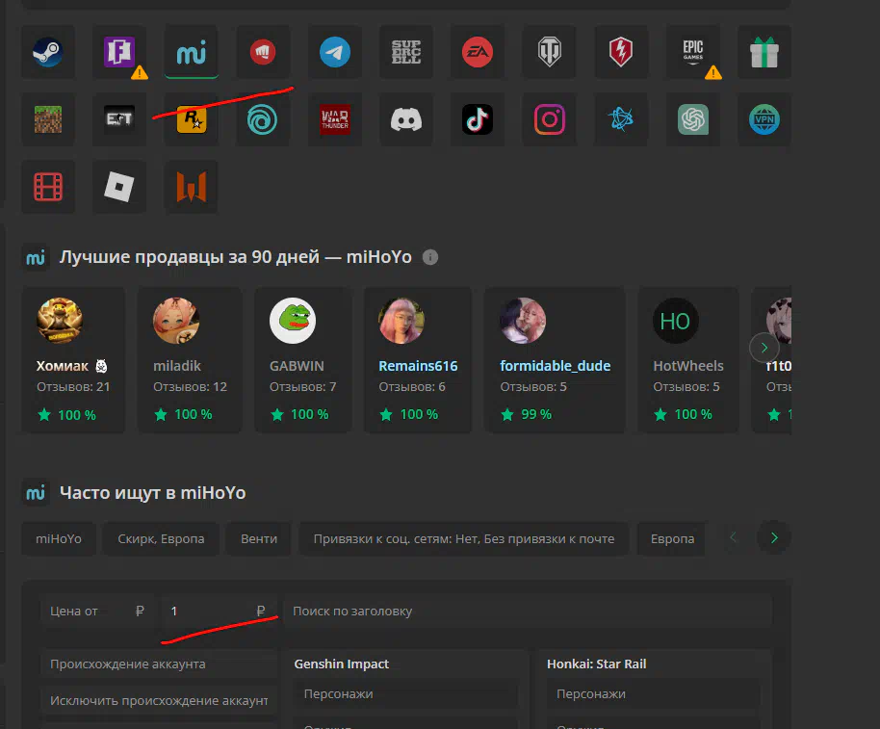Show info about best sellers rating
880x729 pixels.
[x=430, y=257]
